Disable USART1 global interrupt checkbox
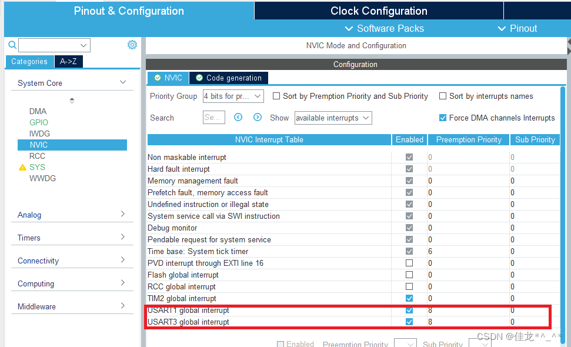 point(409,310)
